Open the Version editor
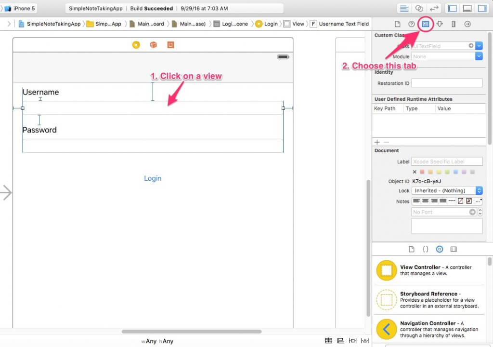The height and width of the screenshot is (347, 493). pos(434,8)
